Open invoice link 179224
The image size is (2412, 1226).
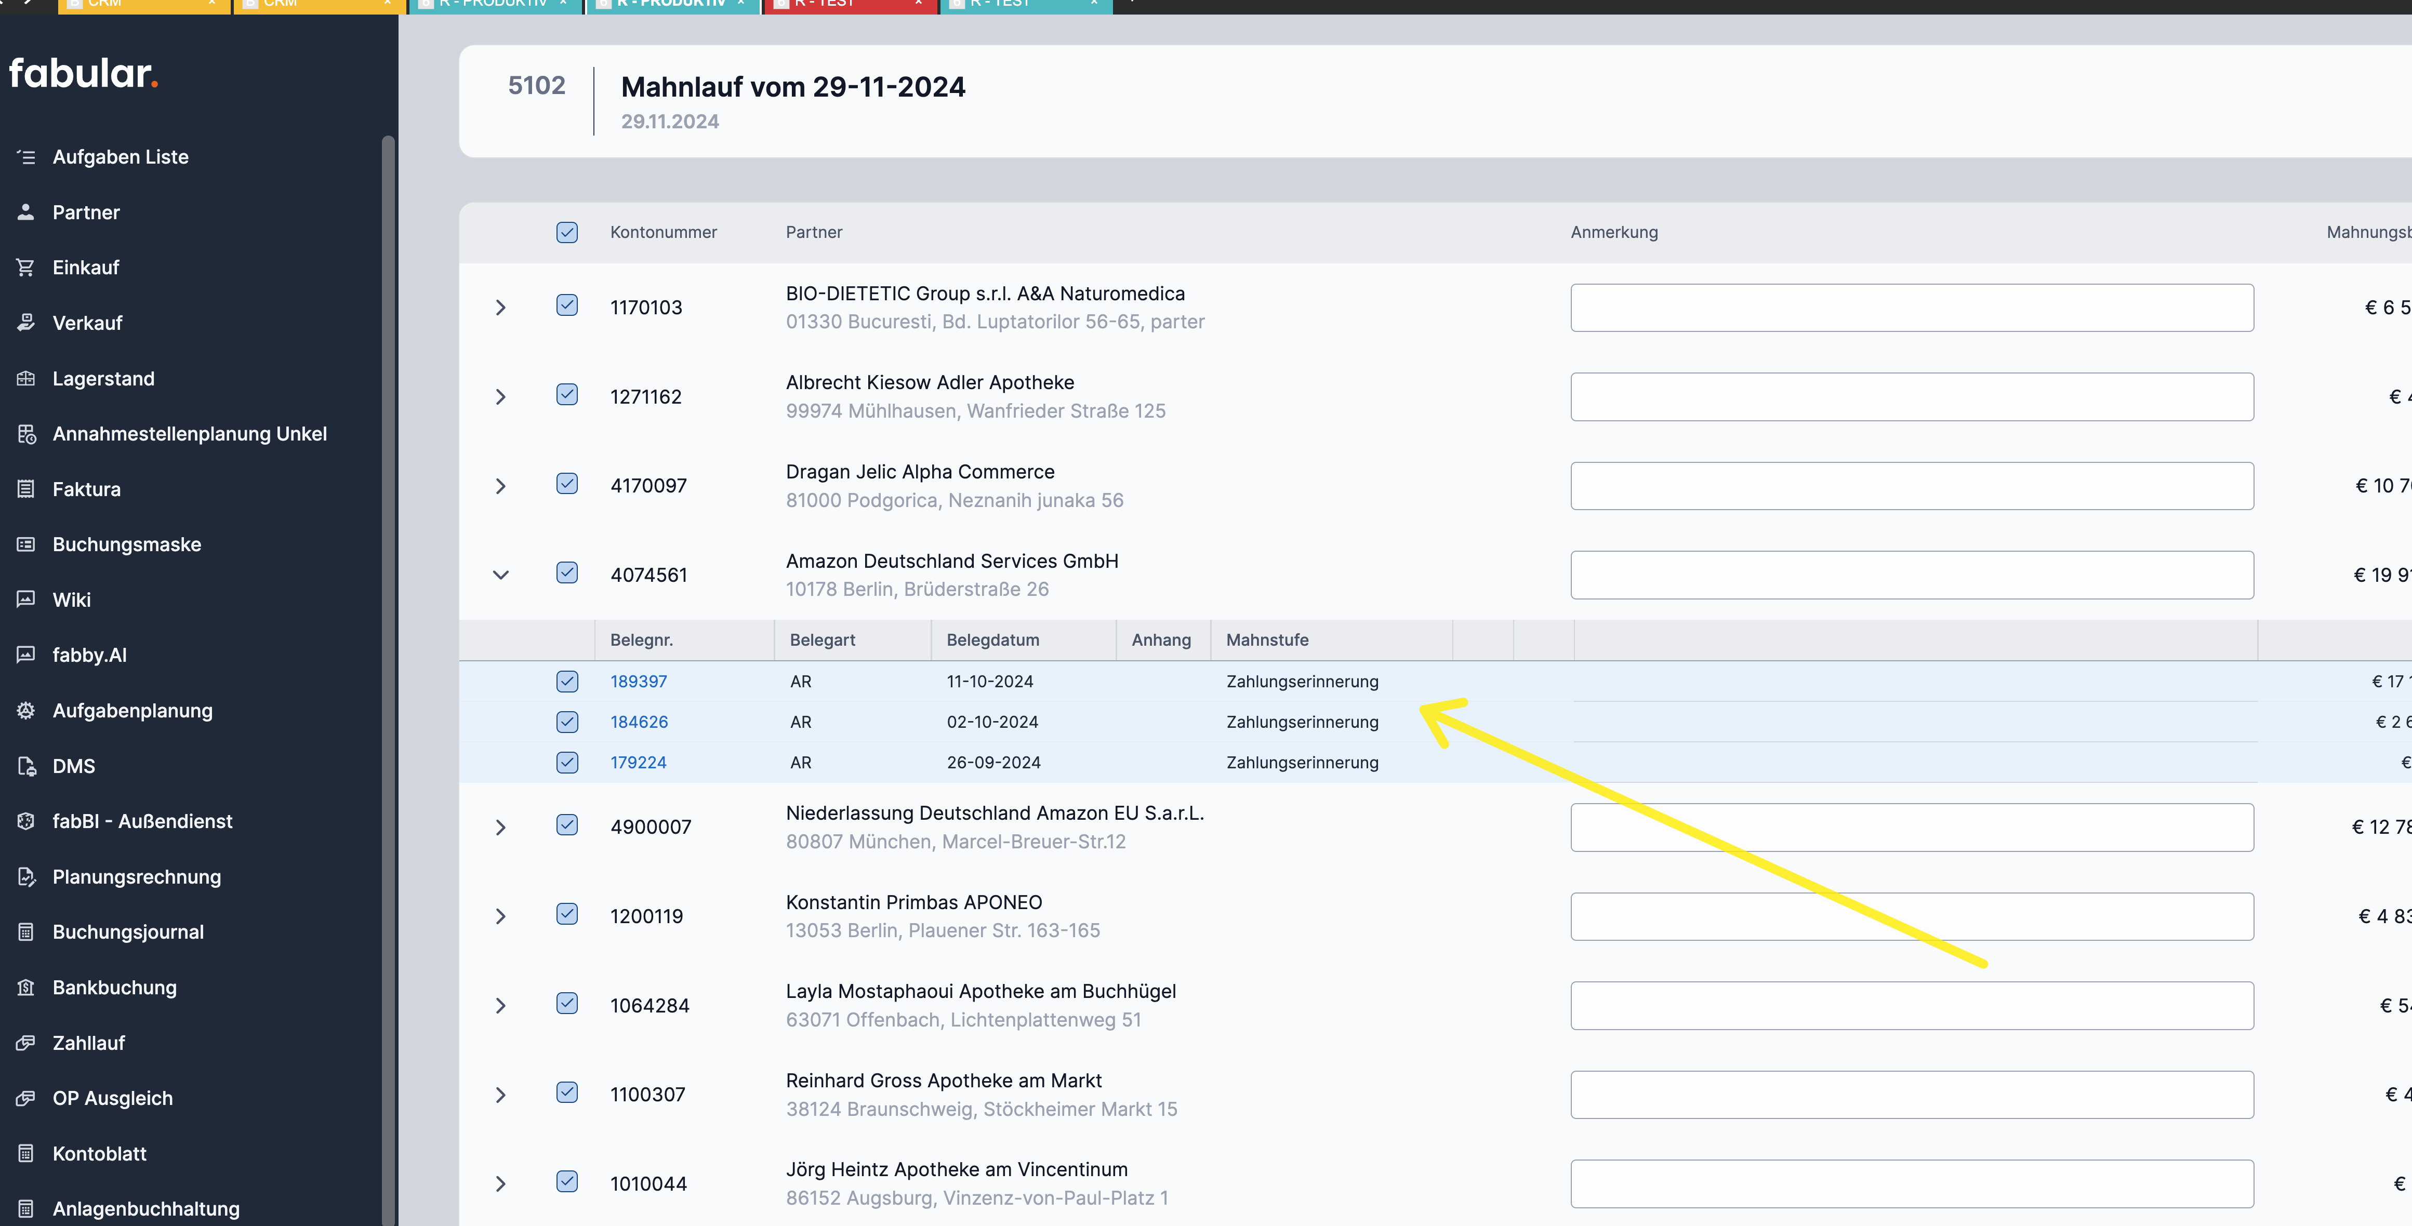(x=639, y=762)
